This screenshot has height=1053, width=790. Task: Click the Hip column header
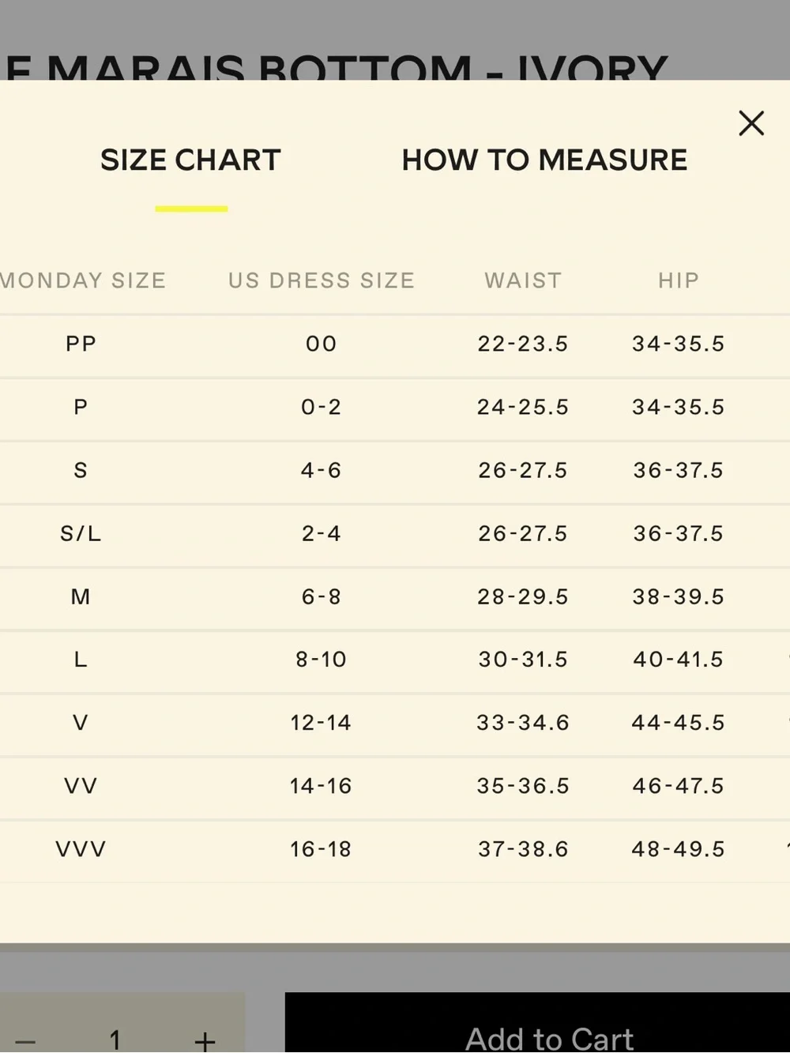[679, 280]
